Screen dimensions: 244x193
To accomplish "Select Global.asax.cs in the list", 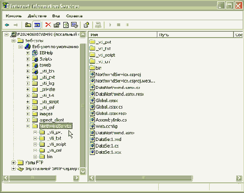I will click(109, 107).
